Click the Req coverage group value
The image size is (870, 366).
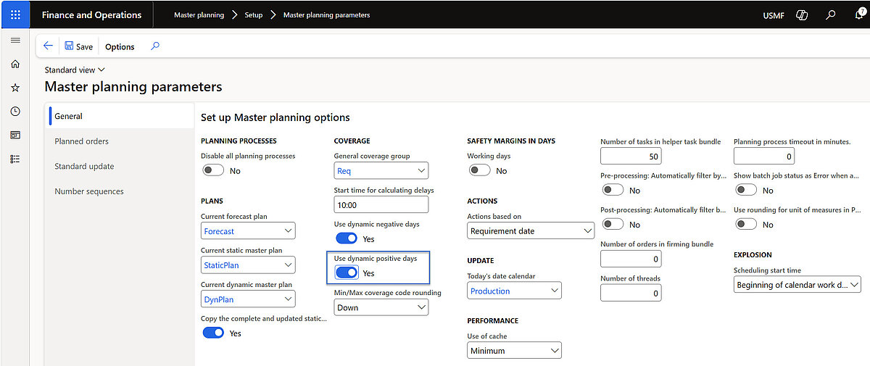tap(344, 171)
